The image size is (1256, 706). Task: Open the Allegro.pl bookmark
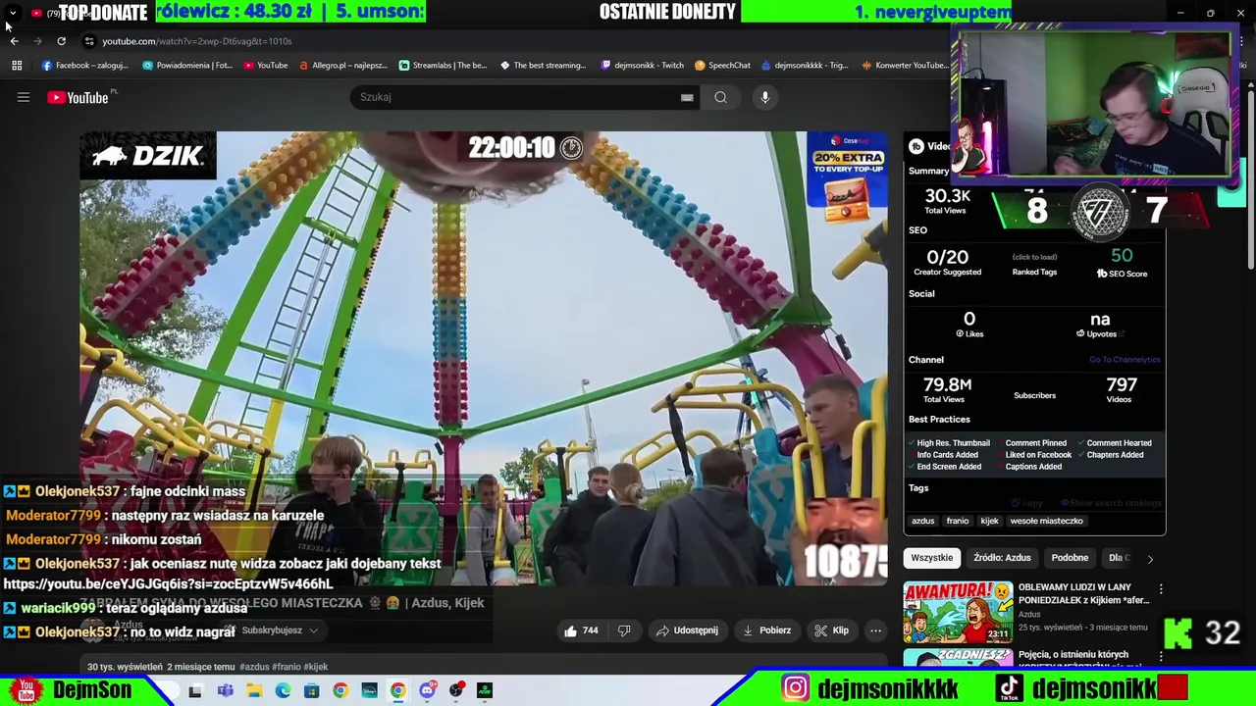point(342,66)
